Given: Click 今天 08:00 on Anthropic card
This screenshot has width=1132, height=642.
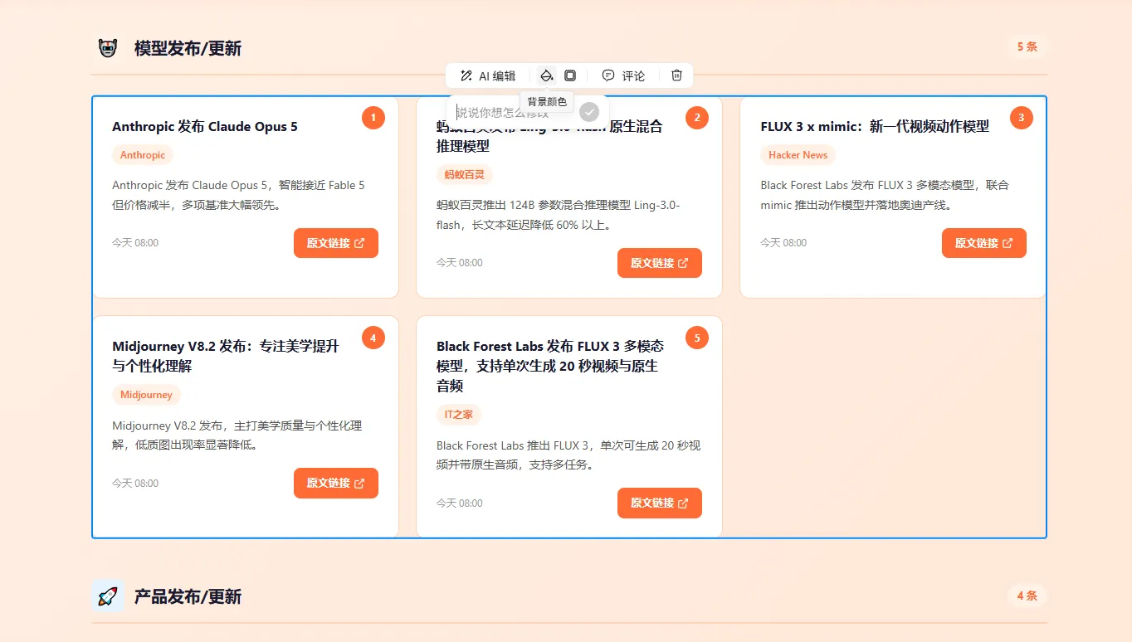Looking at the screenshot, I should coord(135,243).
